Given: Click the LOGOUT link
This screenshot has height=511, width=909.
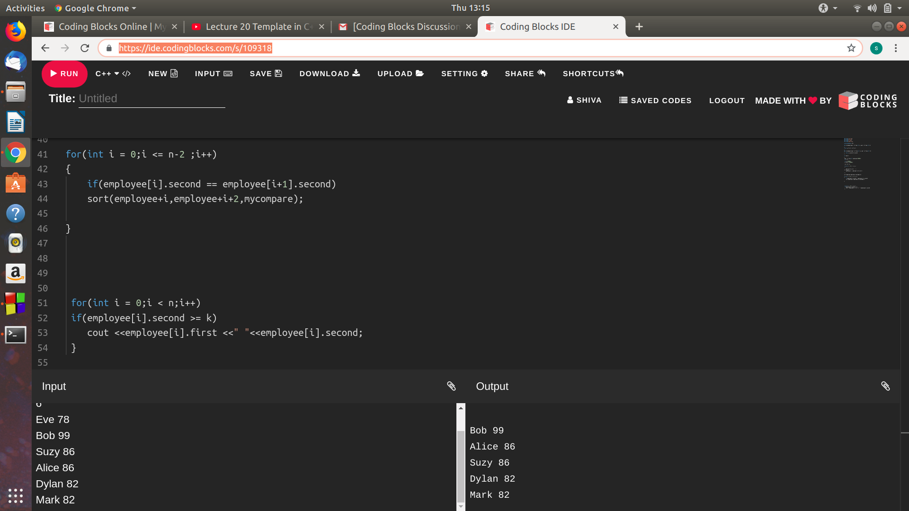Looking at the screenshot, I should pos(727,100).
